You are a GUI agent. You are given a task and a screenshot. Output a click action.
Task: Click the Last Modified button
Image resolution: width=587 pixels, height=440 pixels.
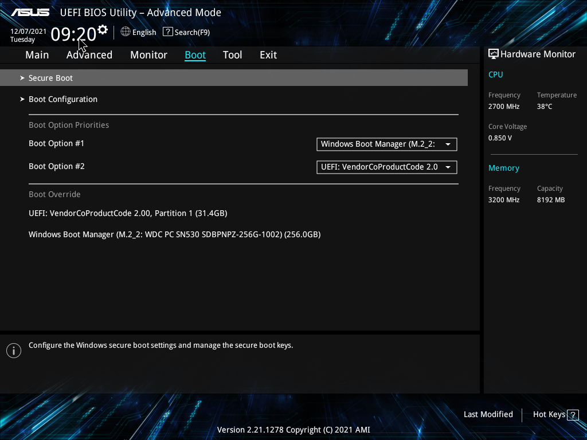pyautogui.click(x=488, y=414)
